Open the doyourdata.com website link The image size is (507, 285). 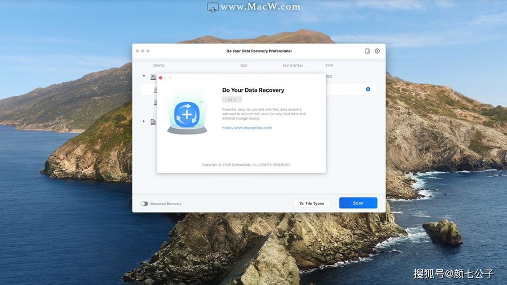(x=247, y=128)
